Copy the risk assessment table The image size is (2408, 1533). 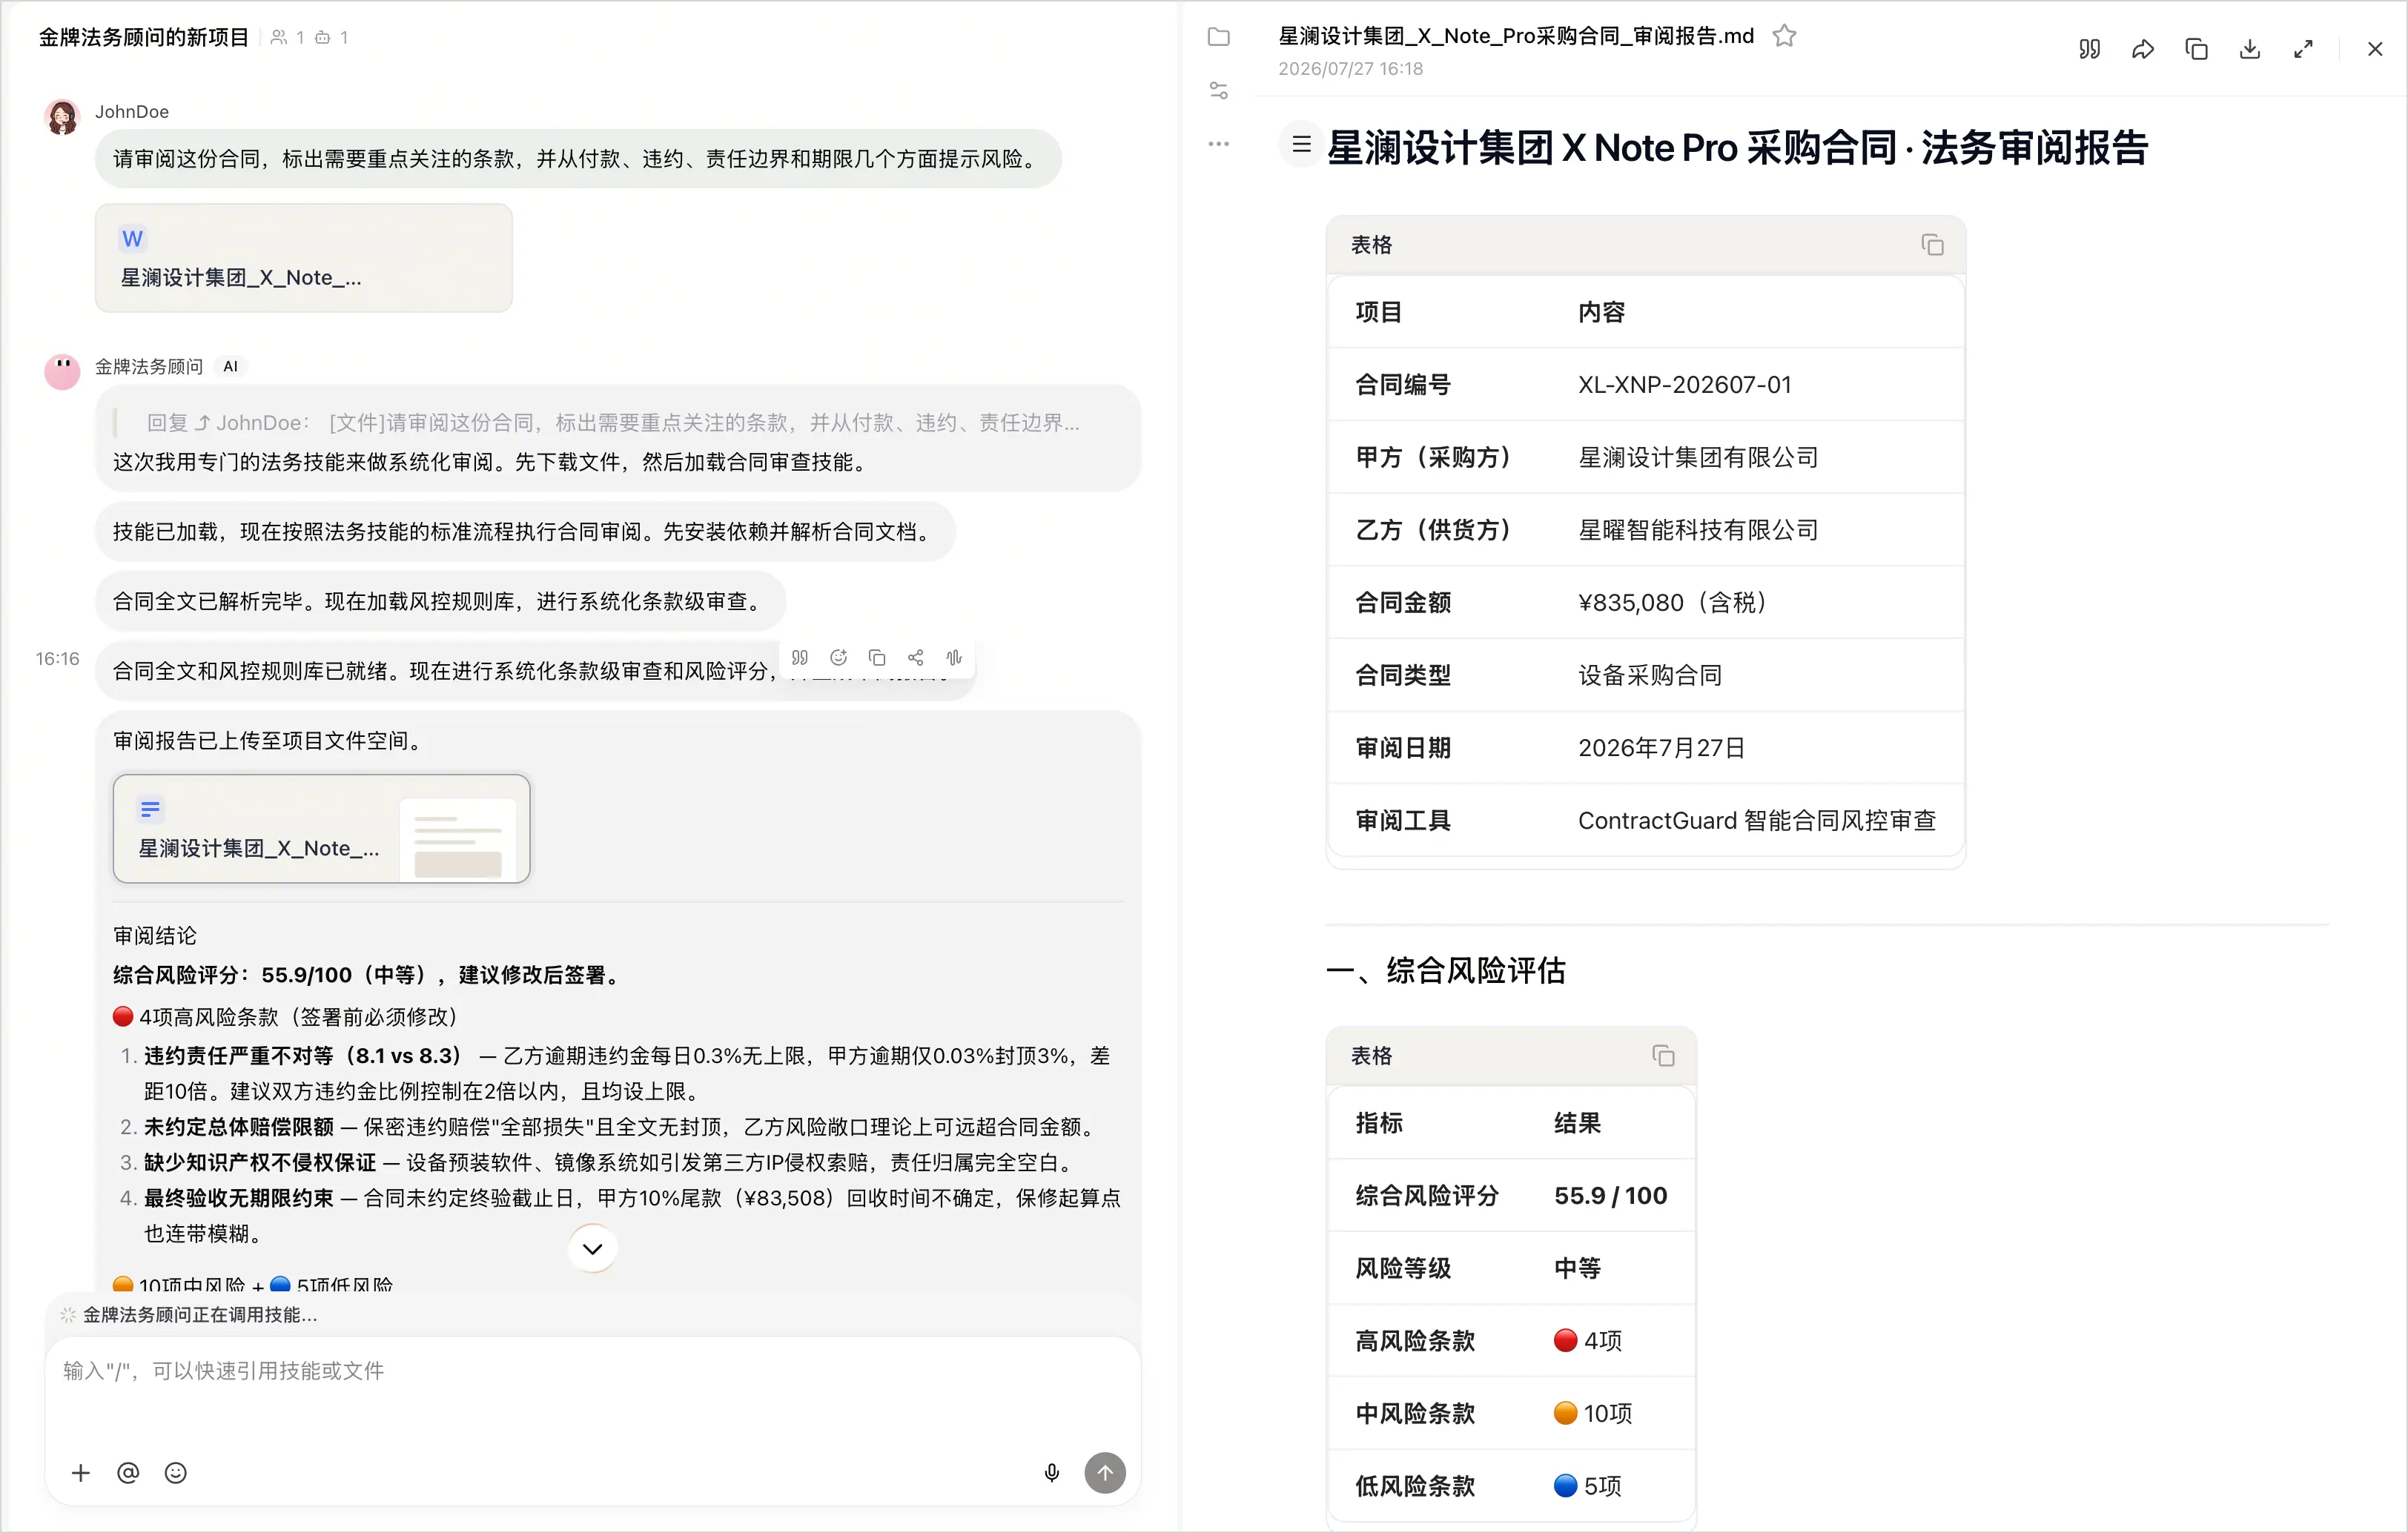point(1663,1056)
